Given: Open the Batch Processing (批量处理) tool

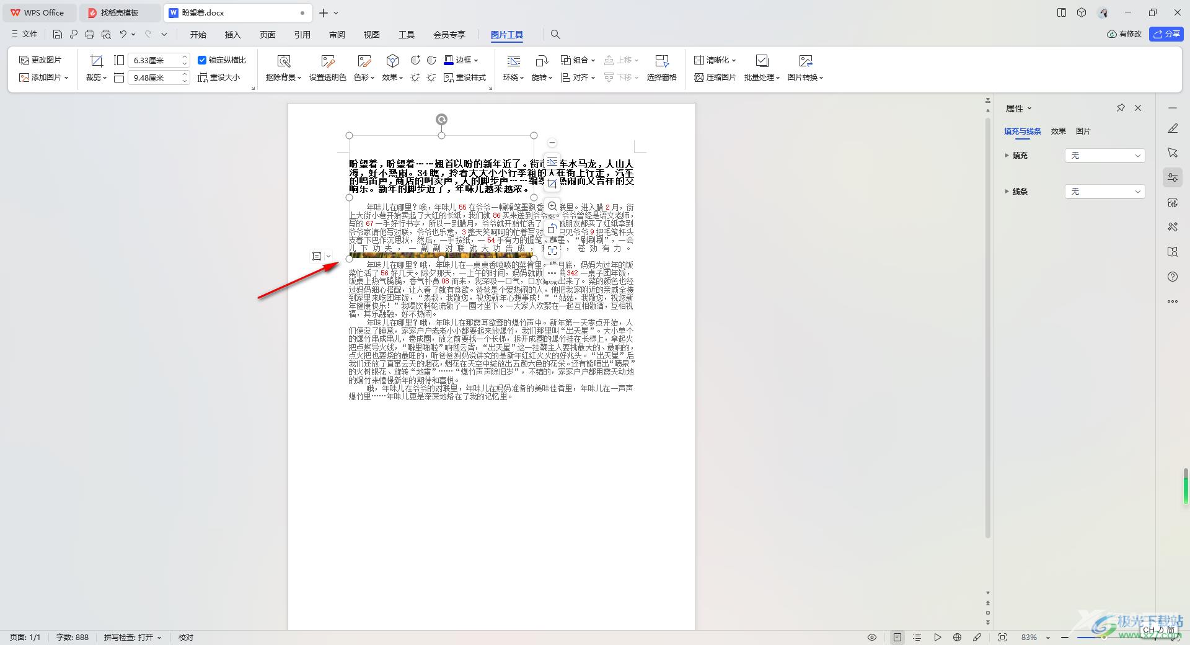Looking at the screenshot, I should coord(762,68).
